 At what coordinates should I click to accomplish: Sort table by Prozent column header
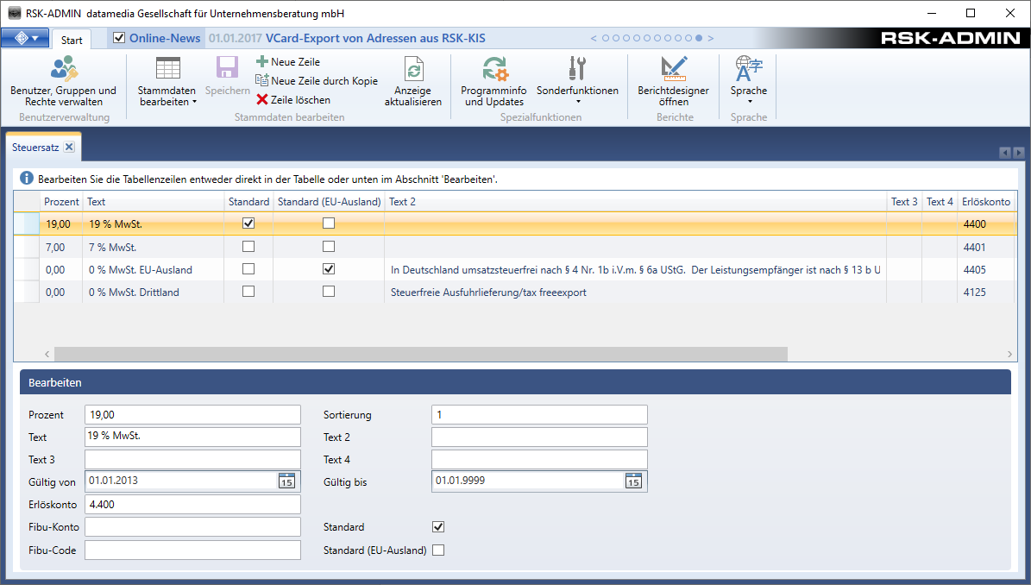pyautogui.click(x=61, y=202)
